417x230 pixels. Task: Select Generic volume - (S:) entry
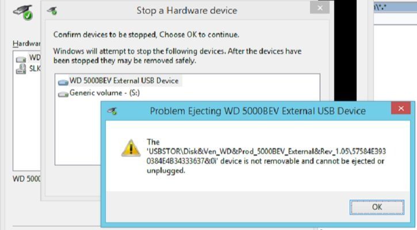[99, 93]
